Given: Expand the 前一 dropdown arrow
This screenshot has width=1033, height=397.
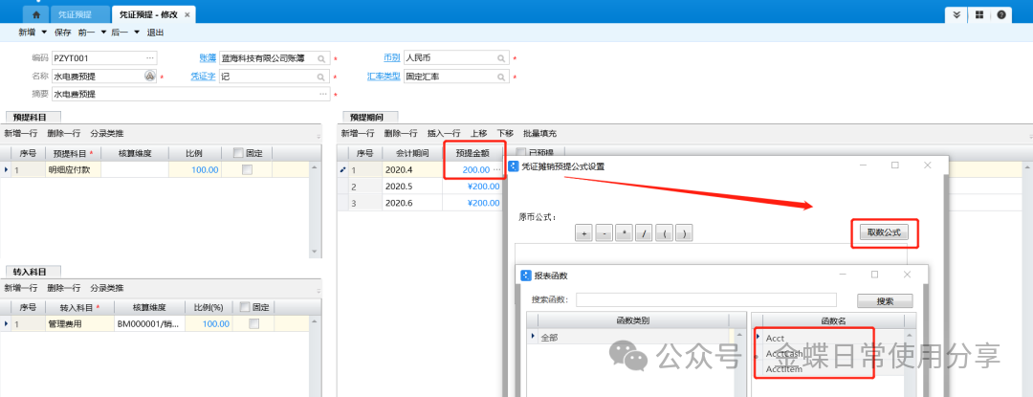Looking at the screenshot, I should pyautogui.click(x=100, y=33).
